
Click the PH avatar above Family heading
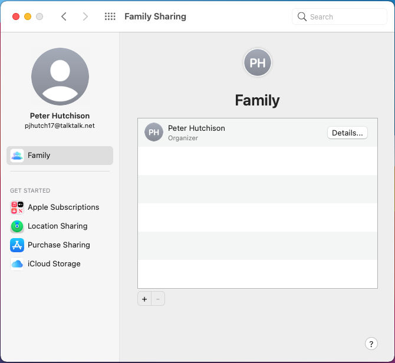coord(257,63)
